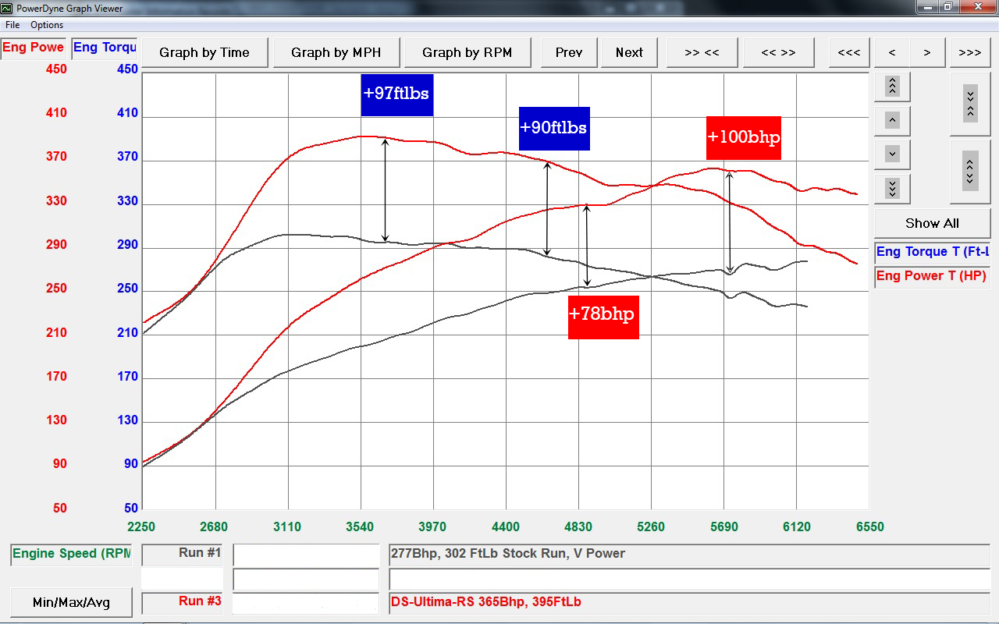Go to the previous run with Prev
The image size is (999, 624).
pyautogui.click(x=569, y=52)
